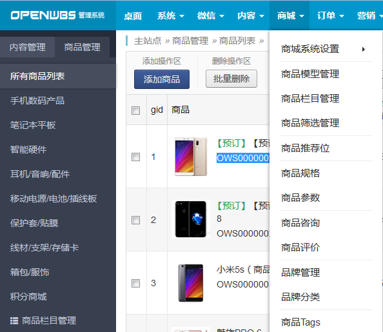Click the 商品 column header
The image size is (383, 332).
(x=181, y=110)
